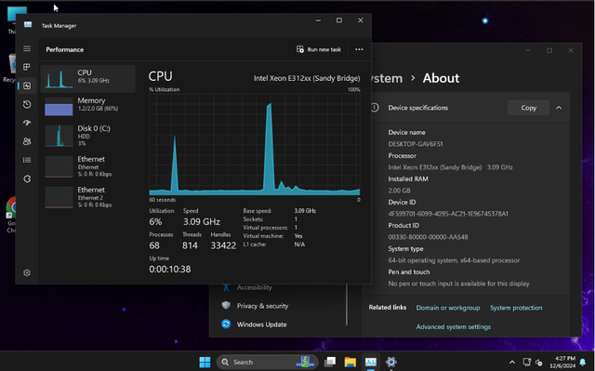This screenshot has width=595, height=371.
Task: Click the network status tray icon
Action: point(527,363)
